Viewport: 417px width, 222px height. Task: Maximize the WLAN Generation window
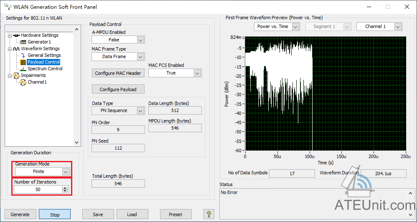pyautogui.click(x=388, y=7)
